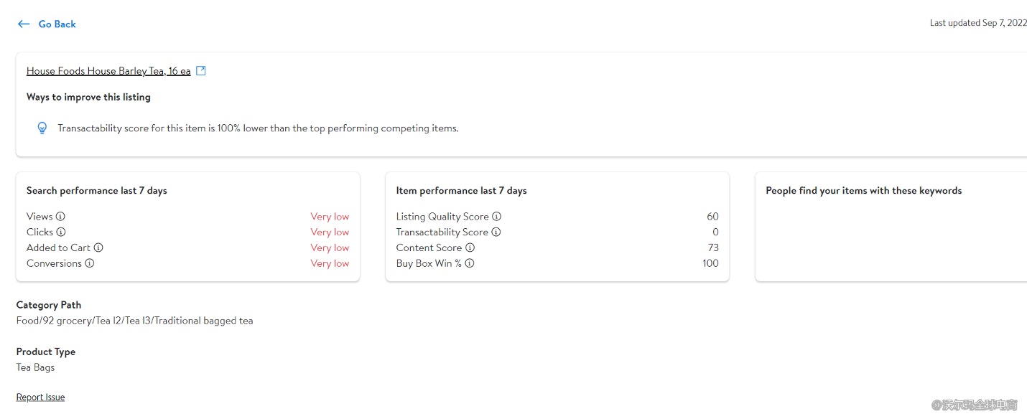Image resolution: width=1027 pixels, height=419 pixels.
Task: Click the Search performance last 7 days heading
Action: tap(97, 191)
